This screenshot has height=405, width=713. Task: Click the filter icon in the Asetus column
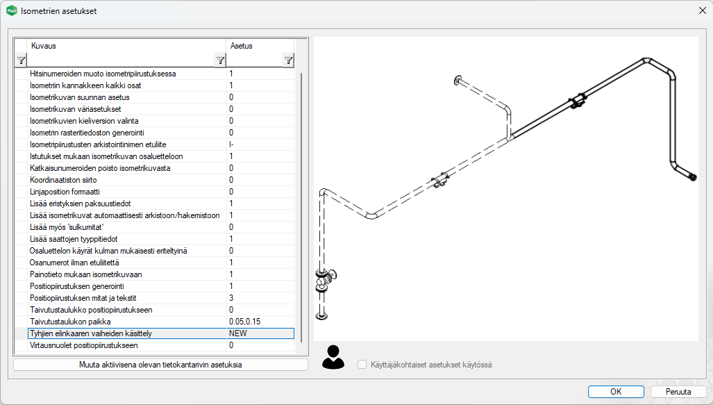pyautogui.click(x=288, y=60)
